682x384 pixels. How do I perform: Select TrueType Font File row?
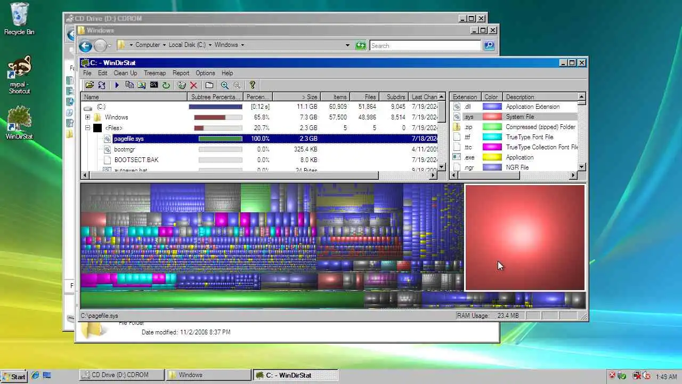[514, 137]
